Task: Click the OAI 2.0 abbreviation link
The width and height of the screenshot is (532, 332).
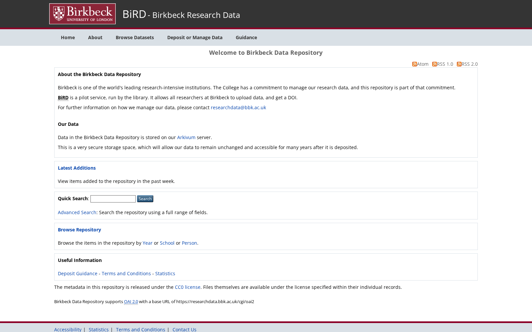Action: [131, 301]
